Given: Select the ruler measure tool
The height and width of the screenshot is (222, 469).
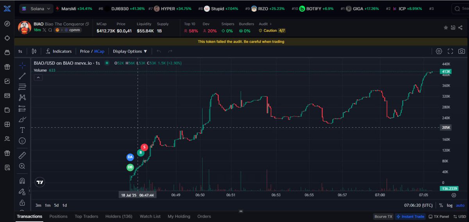Looking at the screenshot, I should click(x=22, y=155).
